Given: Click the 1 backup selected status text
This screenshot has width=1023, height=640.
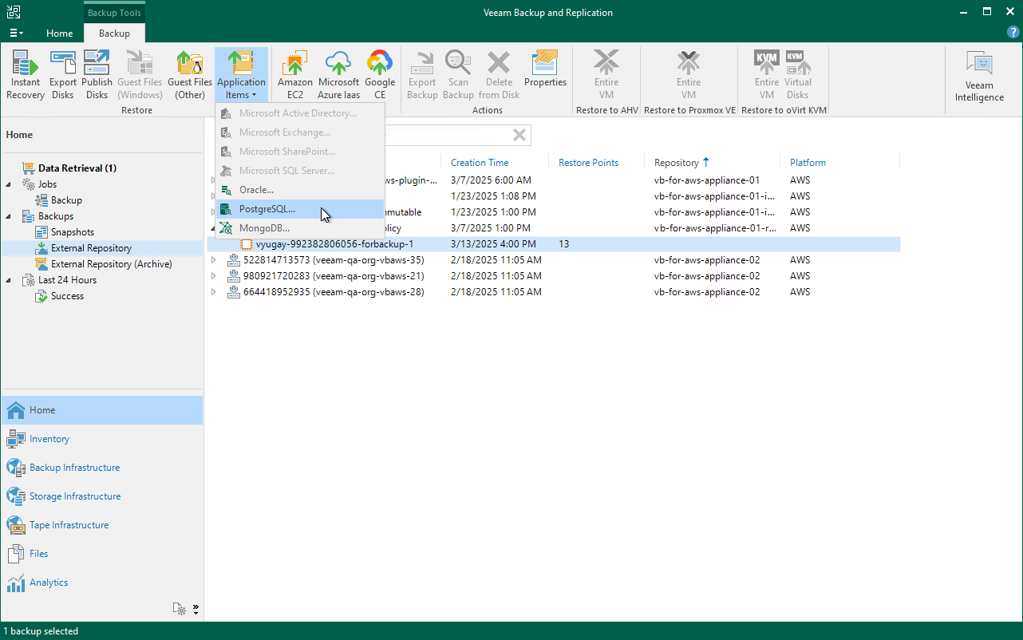Looking at the screenshot, I should [x=41, y=631].
